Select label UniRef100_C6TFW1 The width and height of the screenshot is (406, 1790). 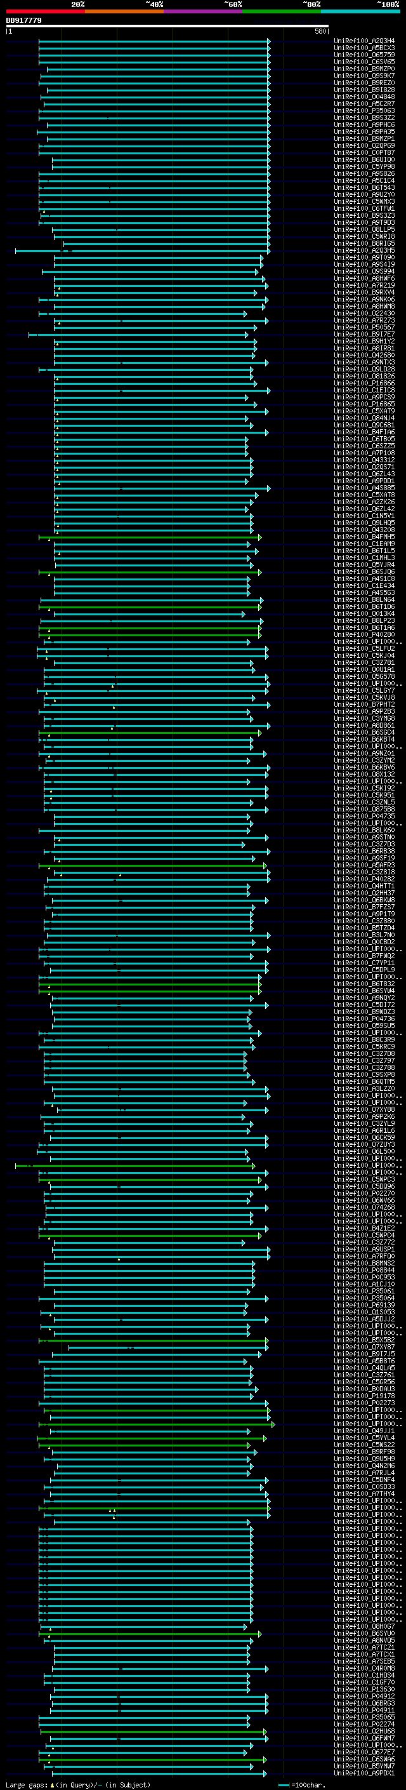364,208
